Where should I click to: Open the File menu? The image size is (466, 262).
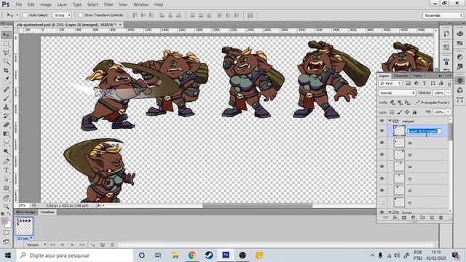tap(19, 5)
